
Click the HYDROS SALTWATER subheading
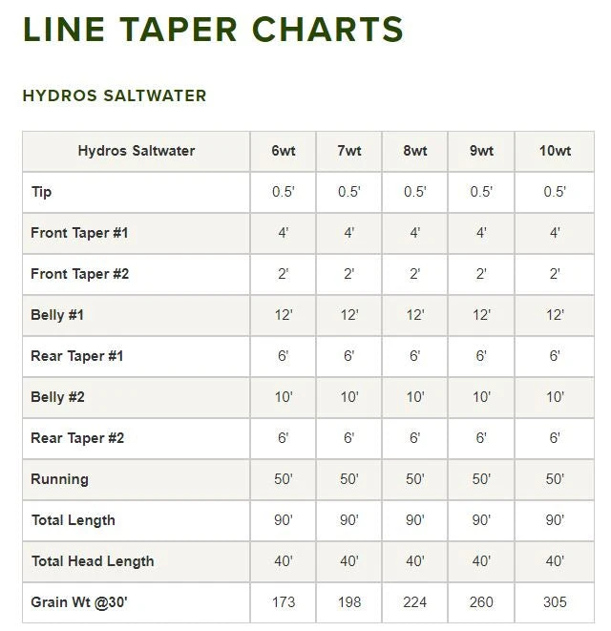tap(115, 95)
